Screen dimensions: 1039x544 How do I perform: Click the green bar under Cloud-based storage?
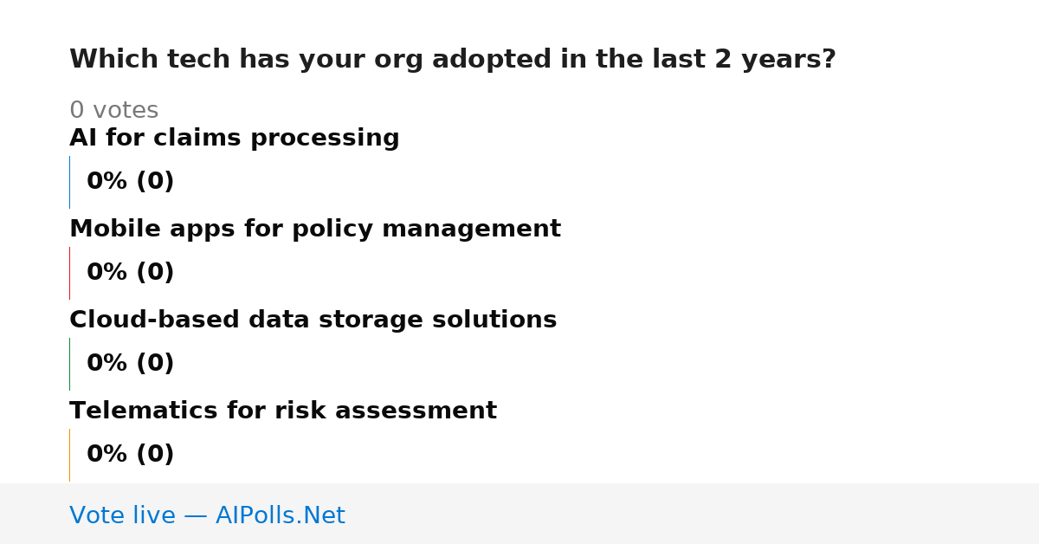pos(69,364)
